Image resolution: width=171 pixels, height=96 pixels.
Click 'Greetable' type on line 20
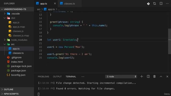coord(69,40)
